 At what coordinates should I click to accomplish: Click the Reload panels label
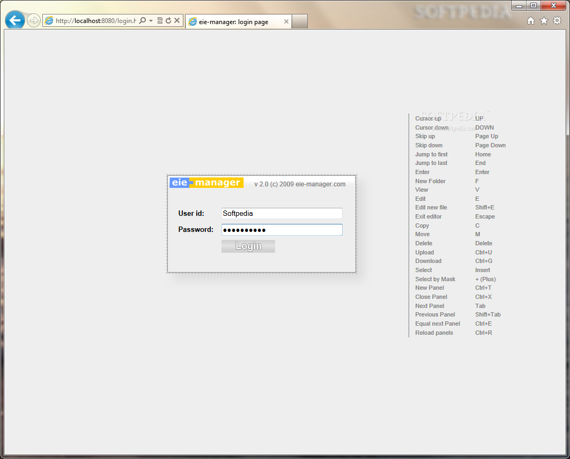pyautogui.click(x=434, y=333)
